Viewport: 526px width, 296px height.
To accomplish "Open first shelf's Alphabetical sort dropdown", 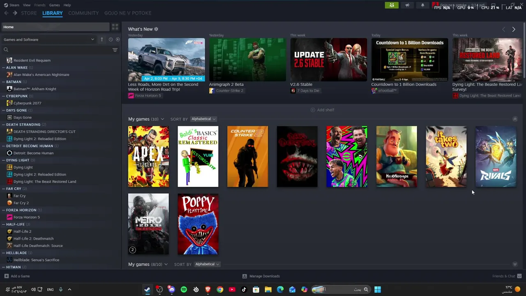I will click(x=203, y=119).
